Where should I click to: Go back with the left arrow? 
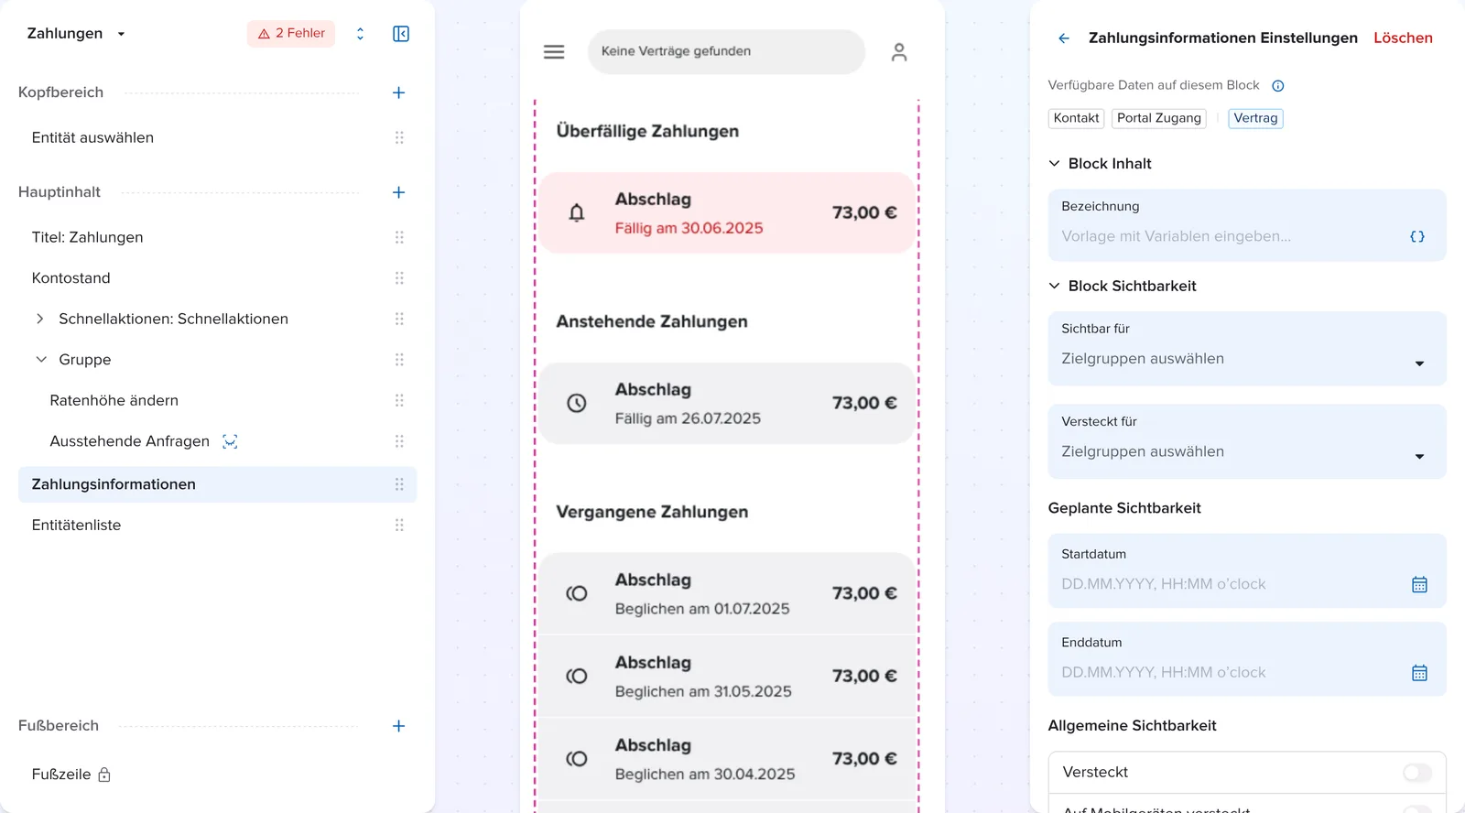[x=1064, y=38]
